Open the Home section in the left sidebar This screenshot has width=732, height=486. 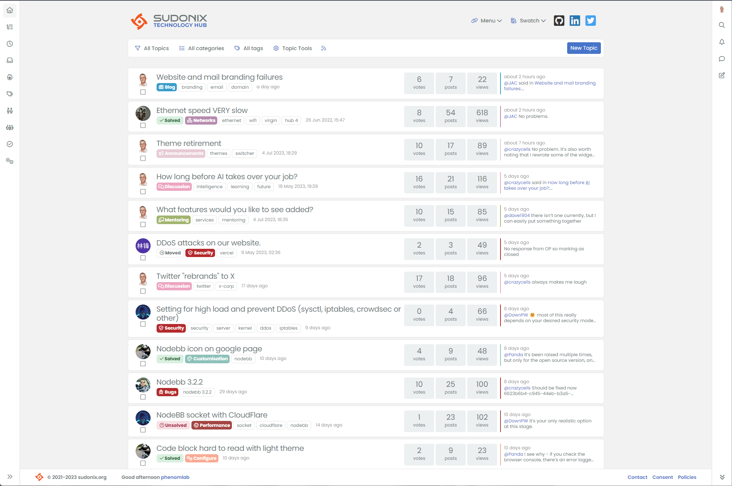[x=10, y=10]
